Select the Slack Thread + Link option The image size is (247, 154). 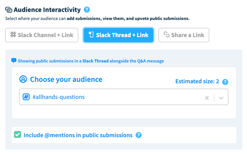pyautogui.click(x=118, y=35)
